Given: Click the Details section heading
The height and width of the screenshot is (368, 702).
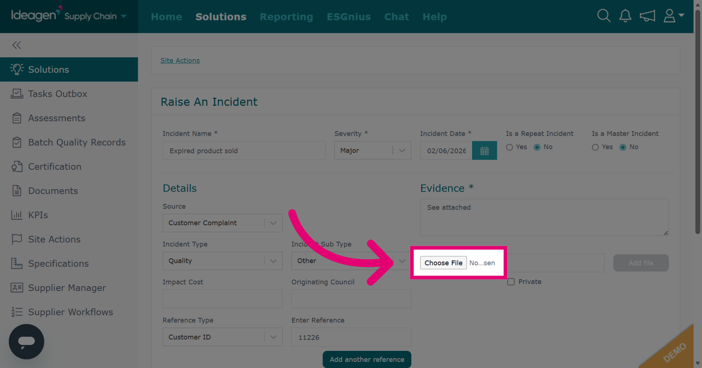Looking at the screenshot, I should 180,188.
